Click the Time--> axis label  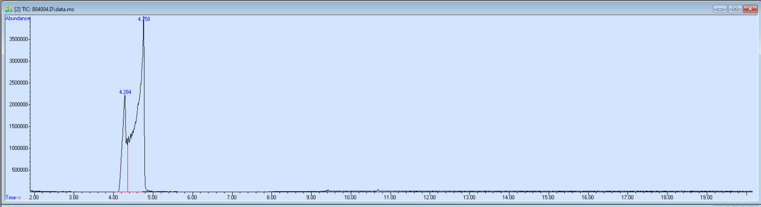(13, 197)
